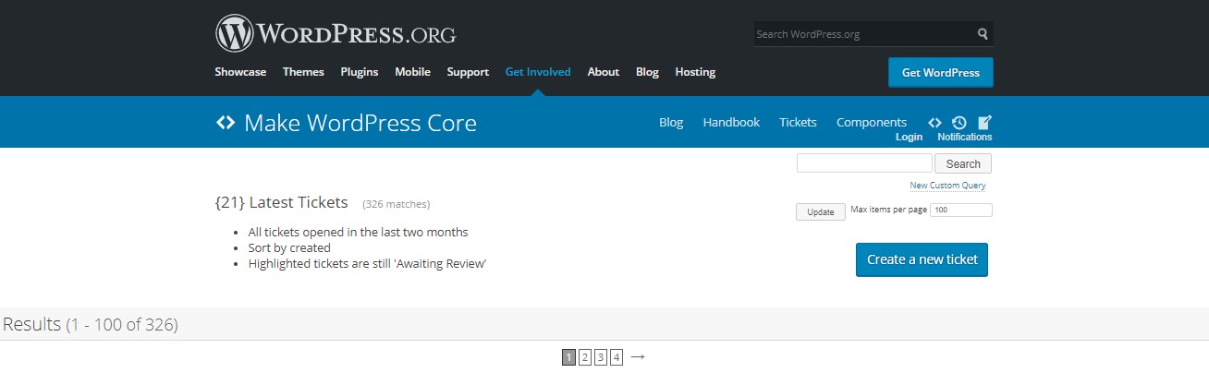Go to results page 4
Screen dimensions: 1209x385
[x=617, y=357]
